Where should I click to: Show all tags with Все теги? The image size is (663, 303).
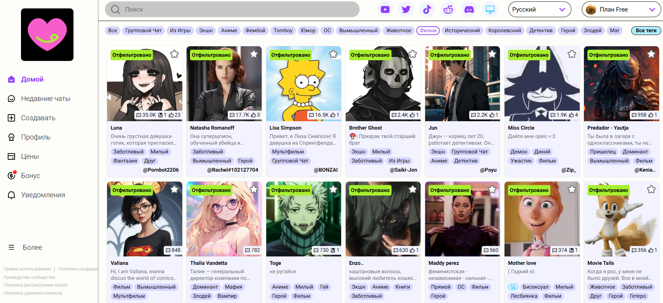[x=646, y=30]
